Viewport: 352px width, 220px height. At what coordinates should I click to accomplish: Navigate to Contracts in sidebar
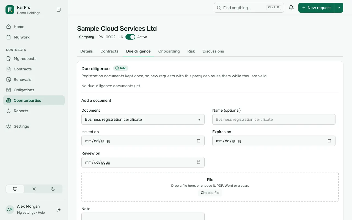[x=34, y=69]
